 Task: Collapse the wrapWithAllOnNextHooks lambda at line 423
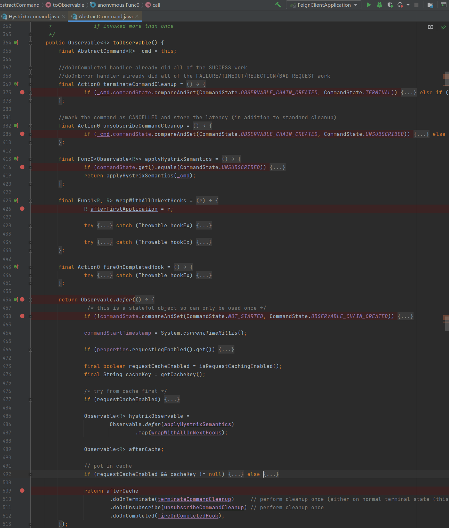[x=30, y=201]
